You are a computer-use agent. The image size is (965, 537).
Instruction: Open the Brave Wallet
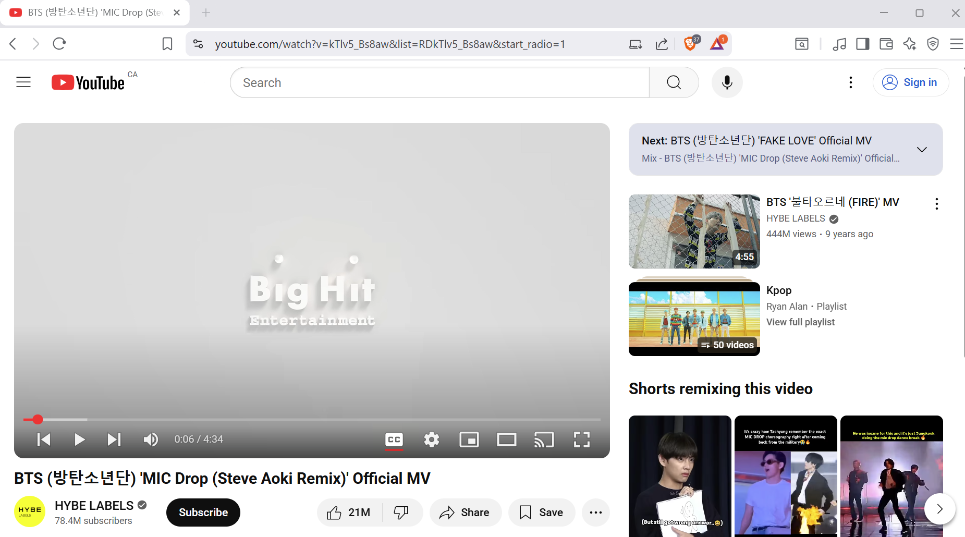pyautogui.click(x=886, y=44)
